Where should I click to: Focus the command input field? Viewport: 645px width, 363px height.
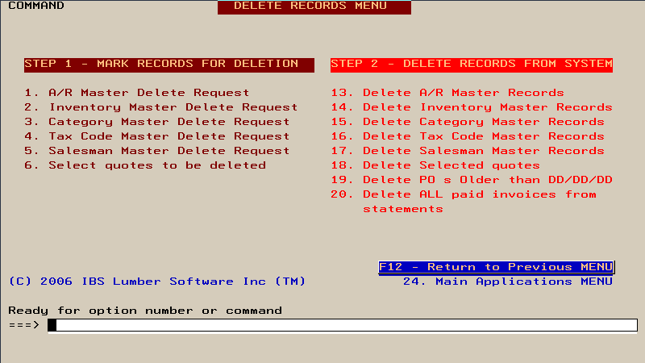[343, 325]
